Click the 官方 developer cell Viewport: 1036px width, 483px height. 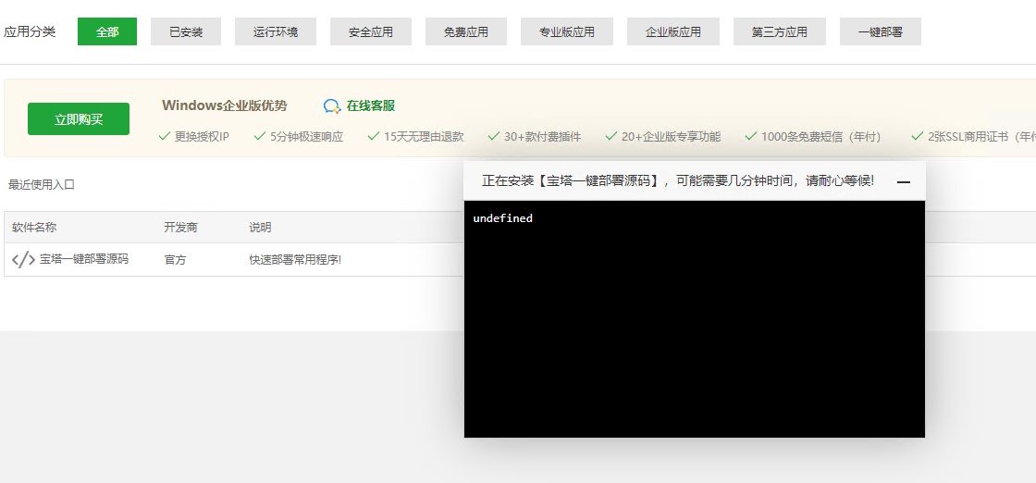[x=175, y=260]
